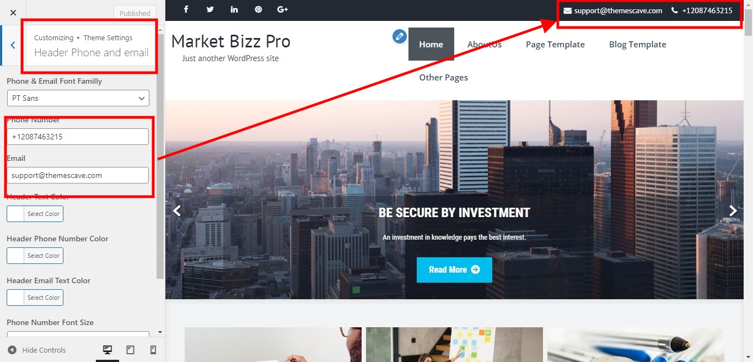Switch to mobile preview device icon
Image resolution: width=753 pixels, height=362 pixels.
pos(153,350)
